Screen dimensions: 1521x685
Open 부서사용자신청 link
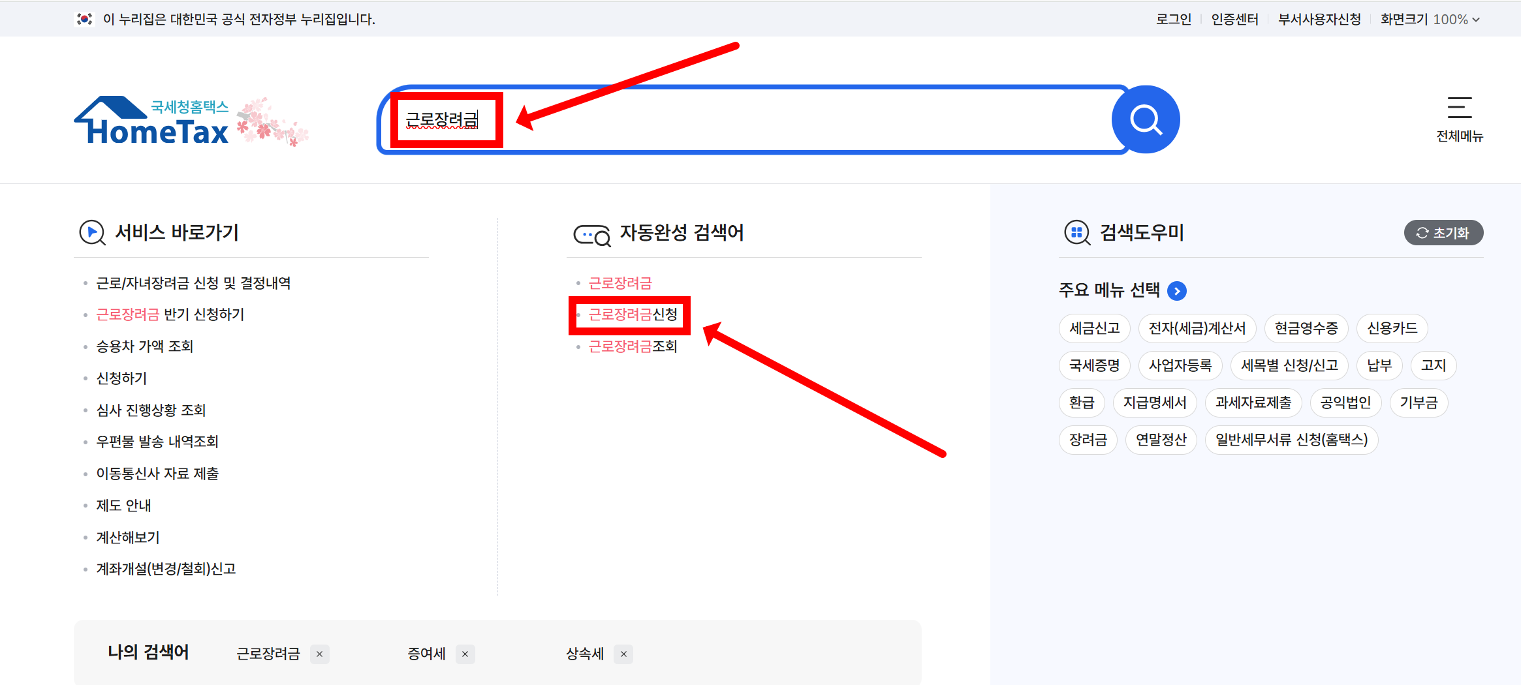click(x=1319, y=20)
